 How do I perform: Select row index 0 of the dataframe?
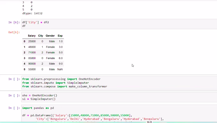point(24,41)
